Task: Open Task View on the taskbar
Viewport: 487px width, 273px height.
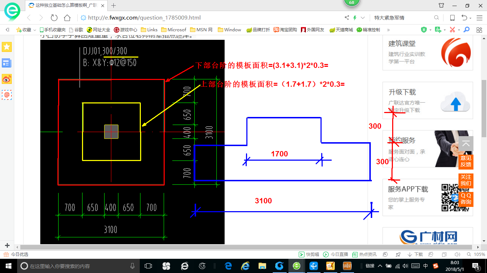Action: (148, 266)
